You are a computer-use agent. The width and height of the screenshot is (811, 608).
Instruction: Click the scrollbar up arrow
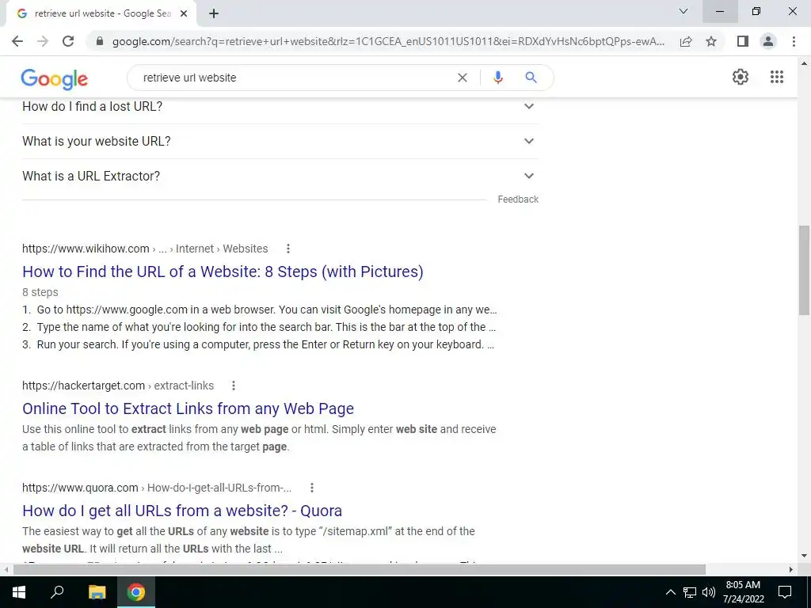(804, 63)
